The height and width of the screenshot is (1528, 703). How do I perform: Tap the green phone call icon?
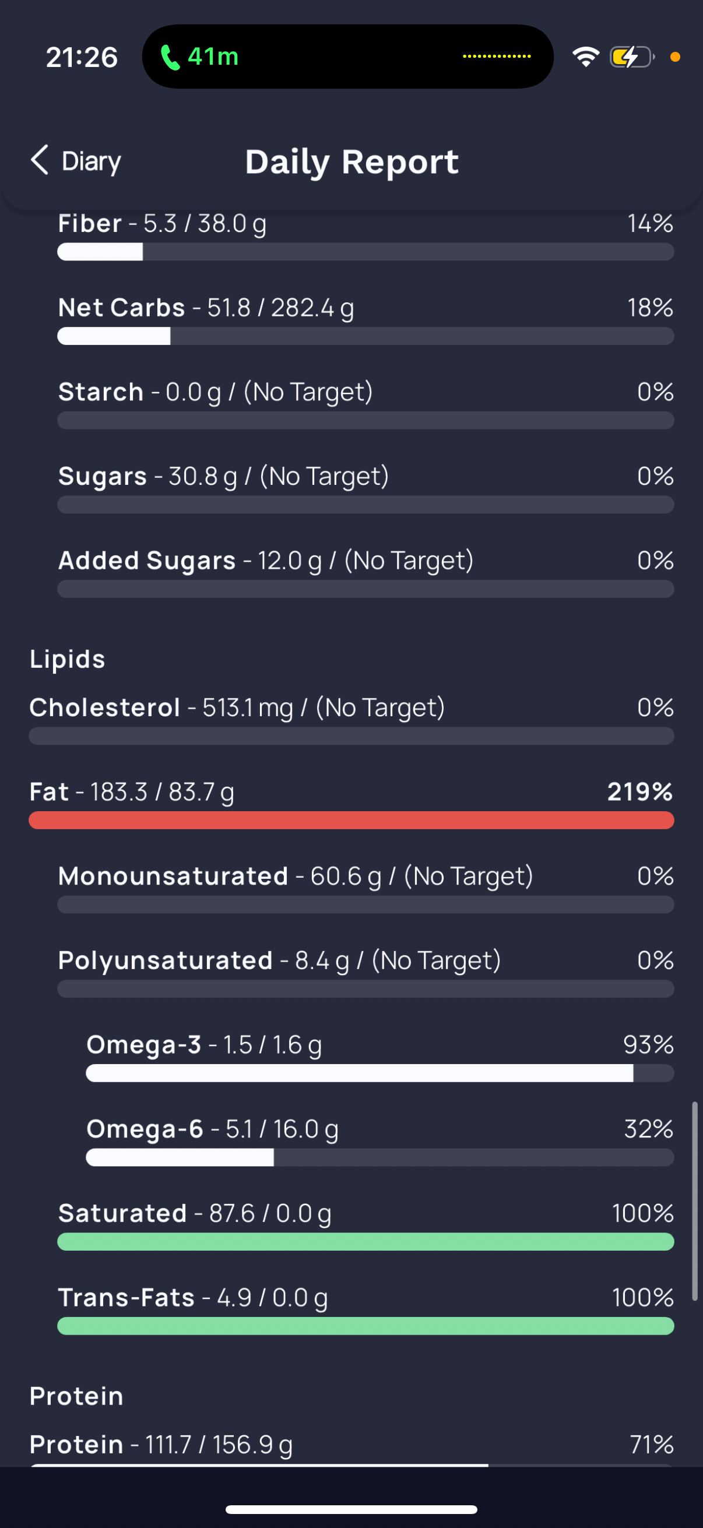[x=171, y=57]
